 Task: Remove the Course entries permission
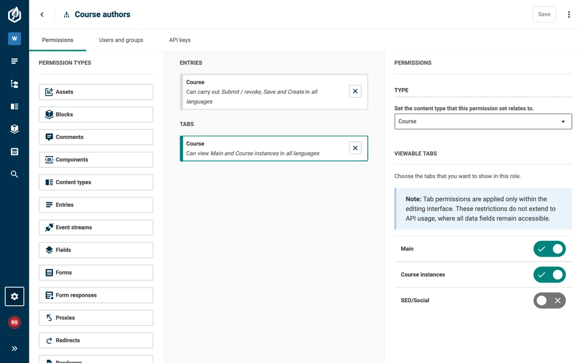coord(355,91)
